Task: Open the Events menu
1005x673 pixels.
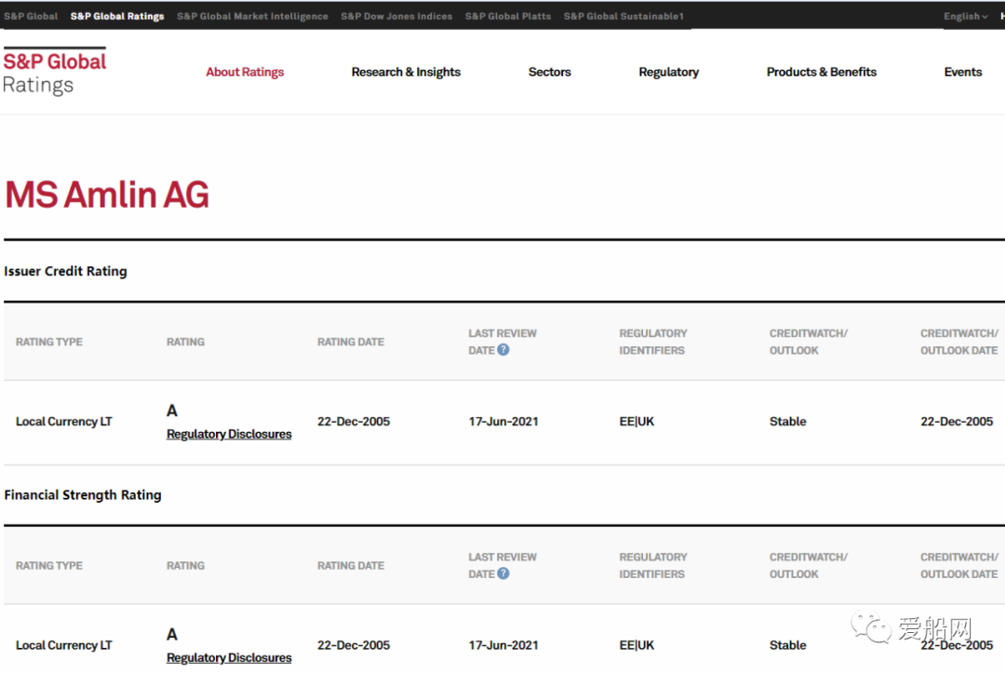Action: tap(963, 72)
